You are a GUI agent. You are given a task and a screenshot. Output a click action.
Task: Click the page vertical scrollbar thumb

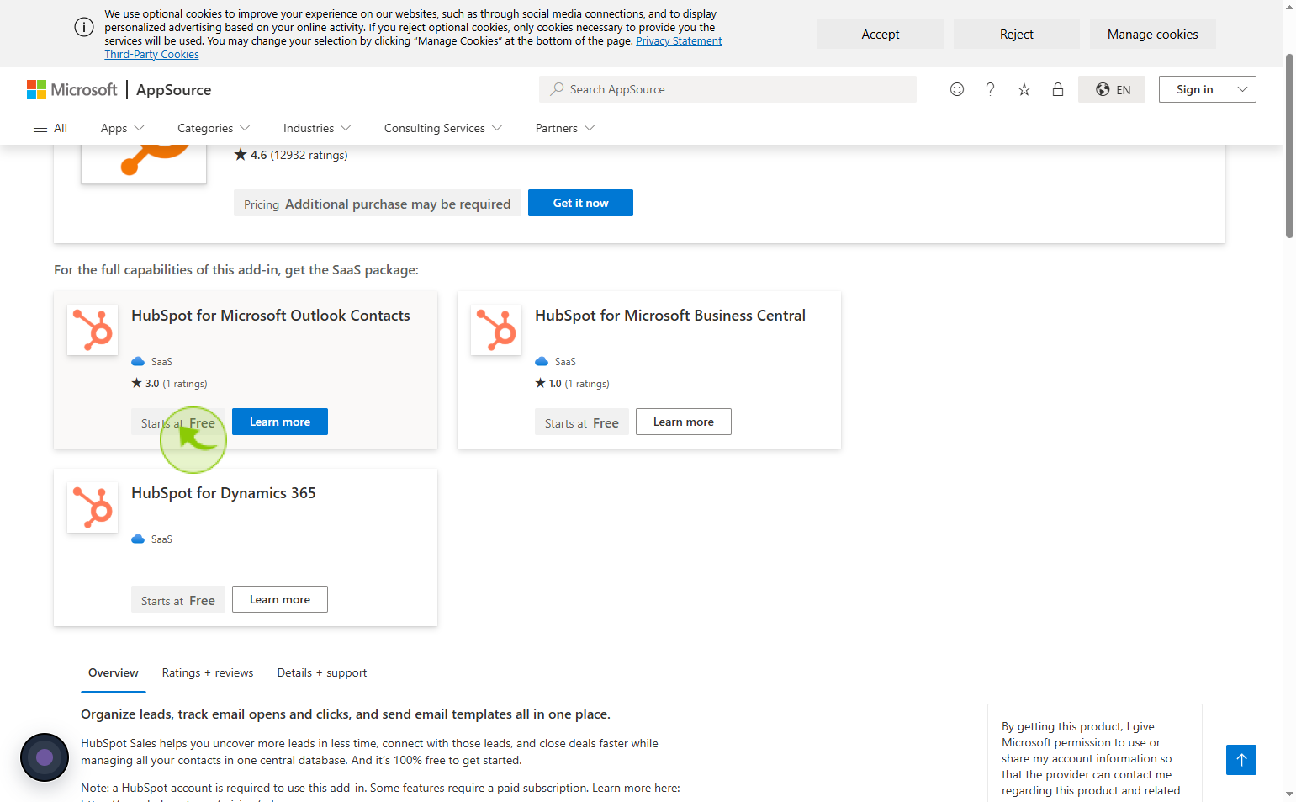tap(1289, 146)
